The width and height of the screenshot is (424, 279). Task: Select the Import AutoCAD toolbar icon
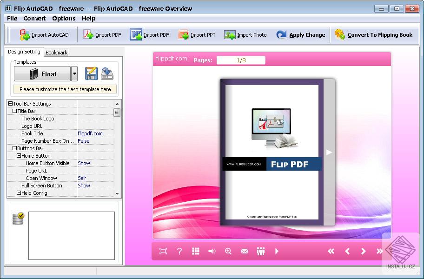point(44,34)
